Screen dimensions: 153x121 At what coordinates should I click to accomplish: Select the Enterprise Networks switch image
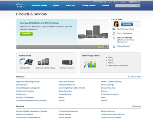coord(67,62)
